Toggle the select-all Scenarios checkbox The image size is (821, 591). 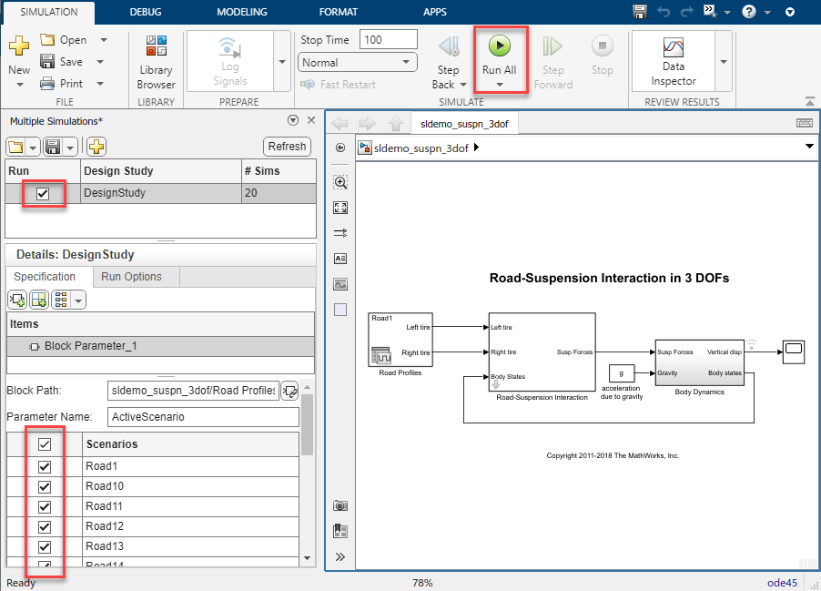(x=45, y=444)
